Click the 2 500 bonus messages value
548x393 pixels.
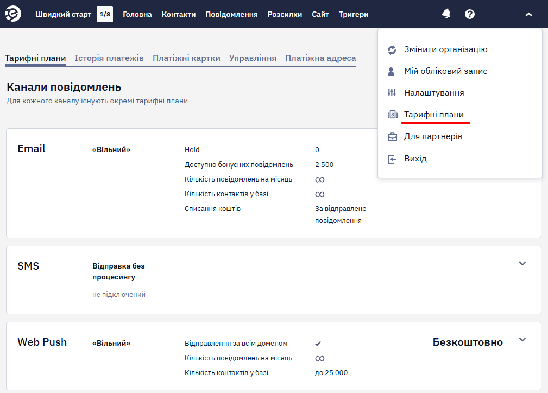point(324,164)
